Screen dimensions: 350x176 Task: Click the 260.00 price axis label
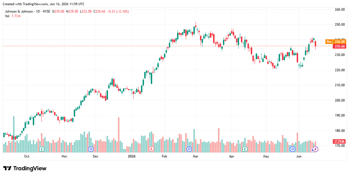(x=340, y=10)
